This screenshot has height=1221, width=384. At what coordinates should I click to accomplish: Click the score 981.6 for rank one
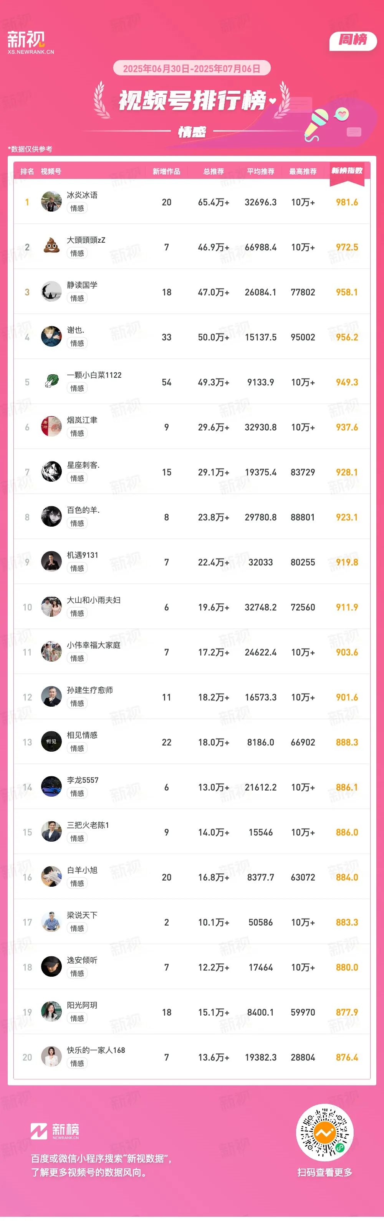[347, 202]
